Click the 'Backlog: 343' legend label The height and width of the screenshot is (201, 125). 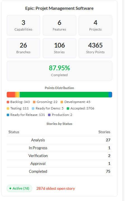point(20,102)
